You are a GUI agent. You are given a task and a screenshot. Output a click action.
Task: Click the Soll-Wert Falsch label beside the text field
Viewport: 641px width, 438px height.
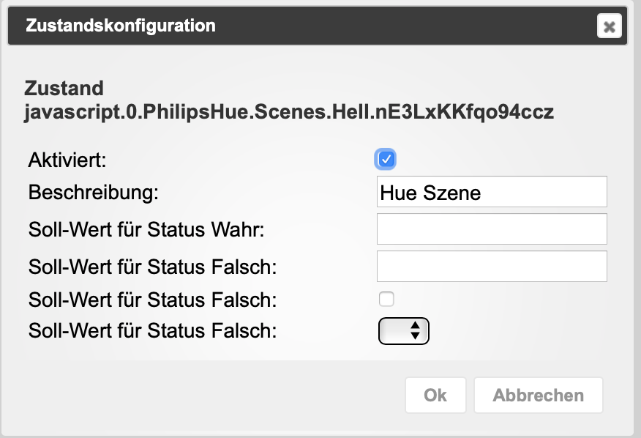152,267
